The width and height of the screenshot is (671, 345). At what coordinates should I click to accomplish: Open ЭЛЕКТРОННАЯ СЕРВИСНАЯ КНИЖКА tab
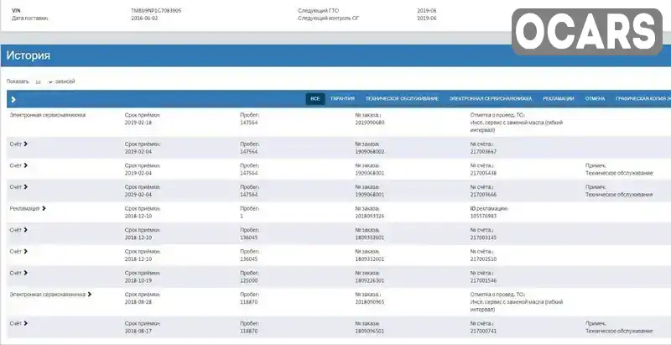click(491, 99)
